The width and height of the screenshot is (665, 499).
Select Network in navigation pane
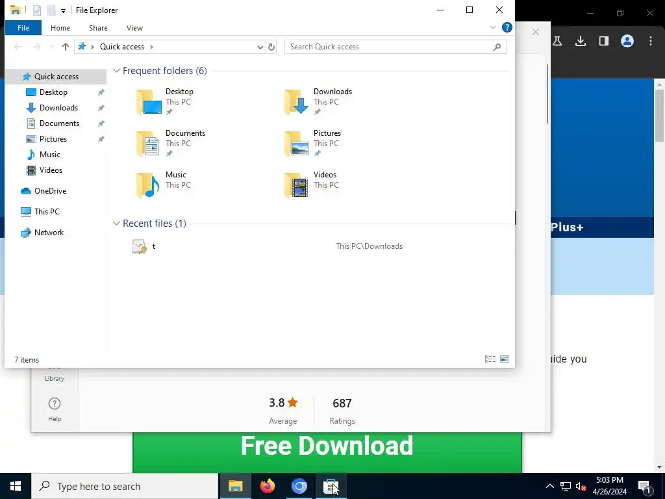49,233
